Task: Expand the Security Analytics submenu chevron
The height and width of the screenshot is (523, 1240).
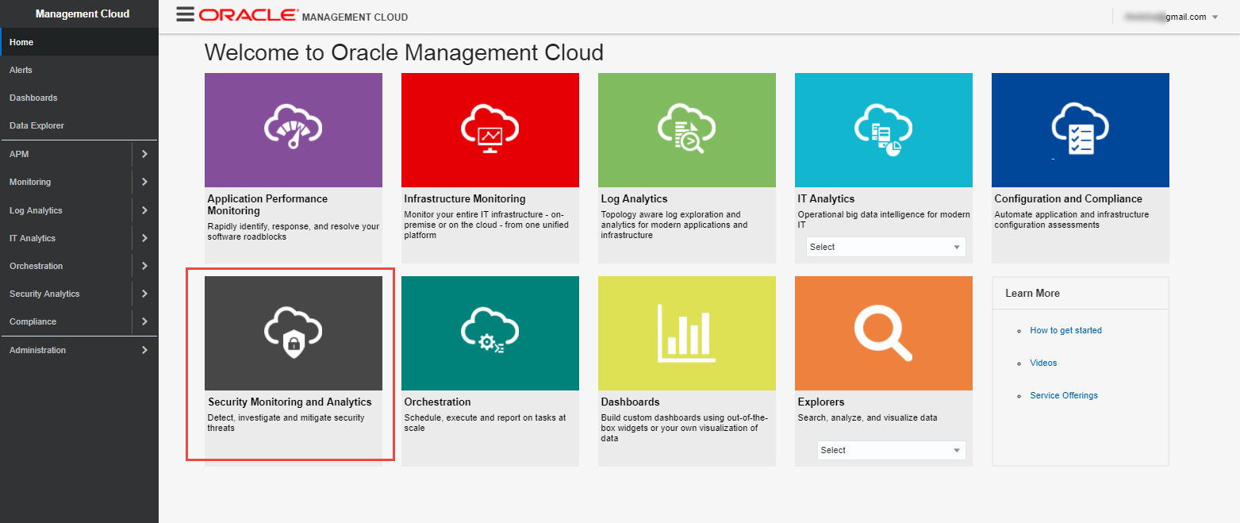Action: tap(144, 294)
